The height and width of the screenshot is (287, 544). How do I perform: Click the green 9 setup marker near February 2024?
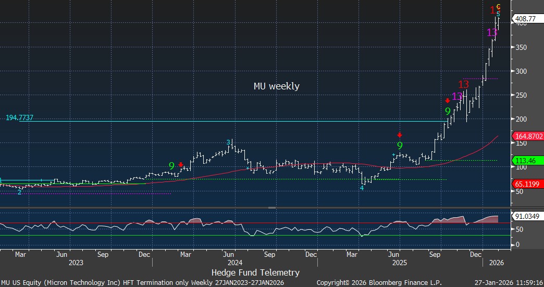[171, 166]
